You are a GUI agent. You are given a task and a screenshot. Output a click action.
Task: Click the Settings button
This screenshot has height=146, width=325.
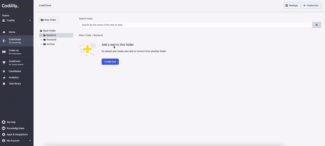point(292,6)
